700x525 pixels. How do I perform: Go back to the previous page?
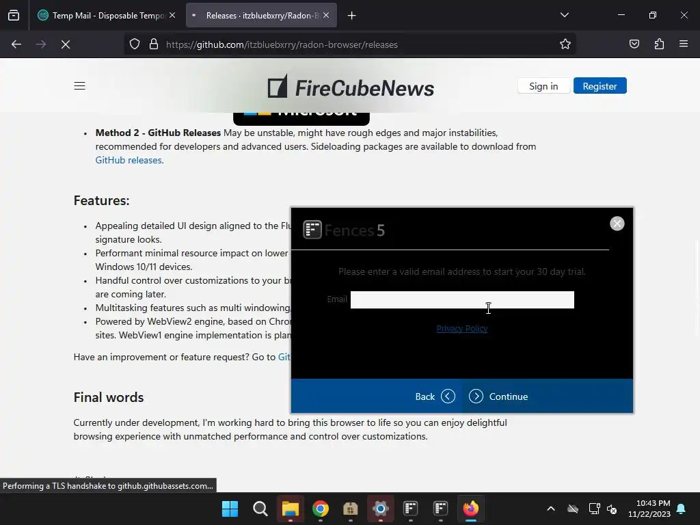pos(16,44)
